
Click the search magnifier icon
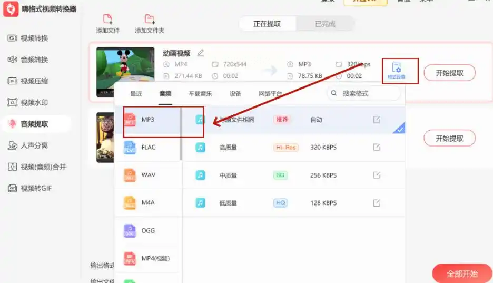pos(334,93)
